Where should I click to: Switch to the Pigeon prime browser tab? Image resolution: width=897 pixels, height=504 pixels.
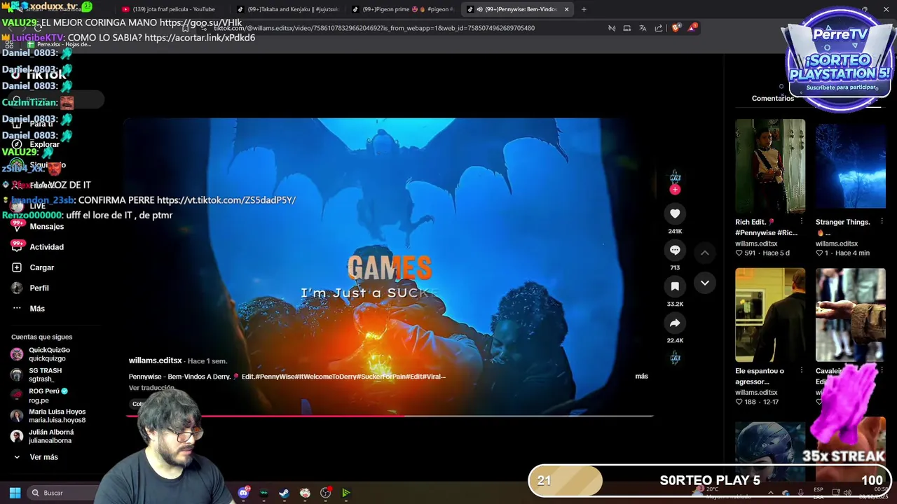[402, 9]
